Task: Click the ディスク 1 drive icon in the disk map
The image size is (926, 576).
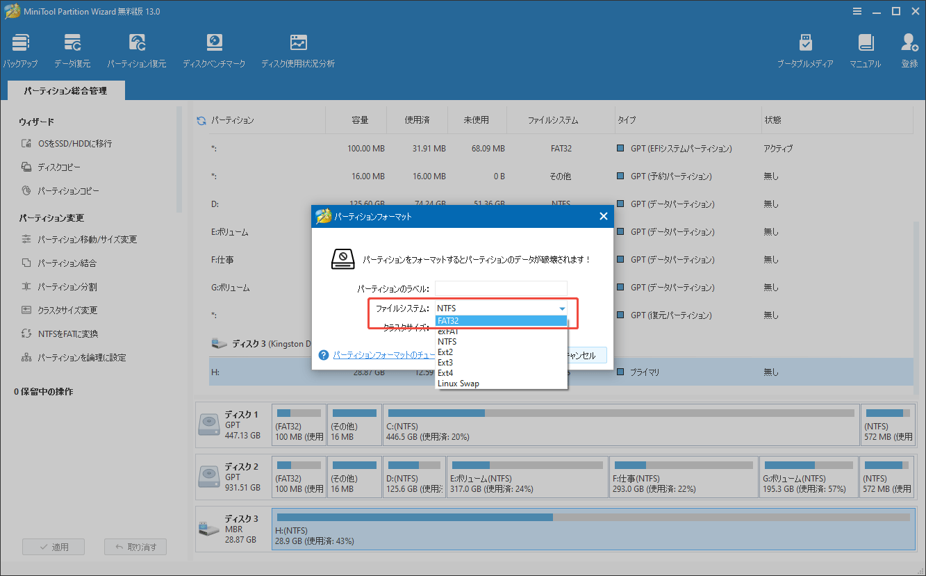Action: [208, 425]
